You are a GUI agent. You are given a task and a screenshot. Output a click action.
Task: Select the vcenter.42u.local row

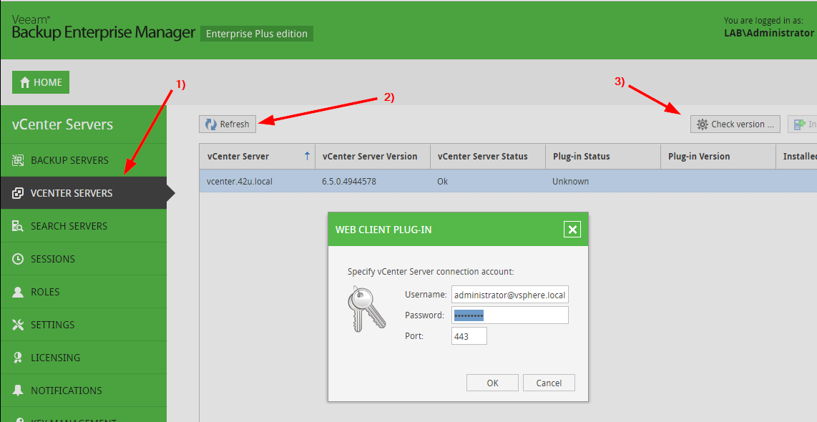click(x=508, y=181)
